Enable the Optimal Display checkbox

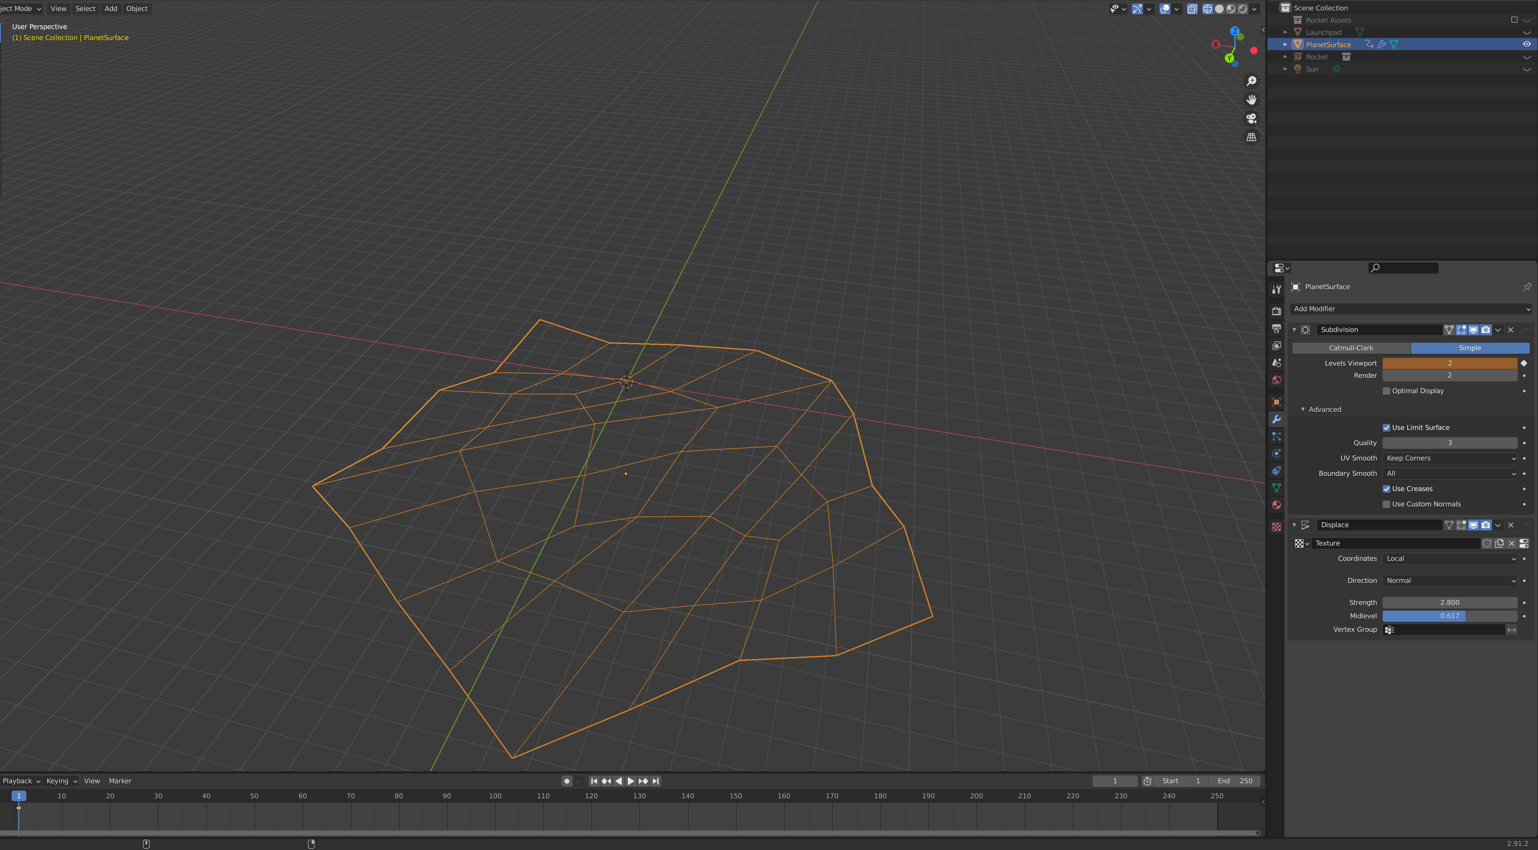[x=1386, y=391]
